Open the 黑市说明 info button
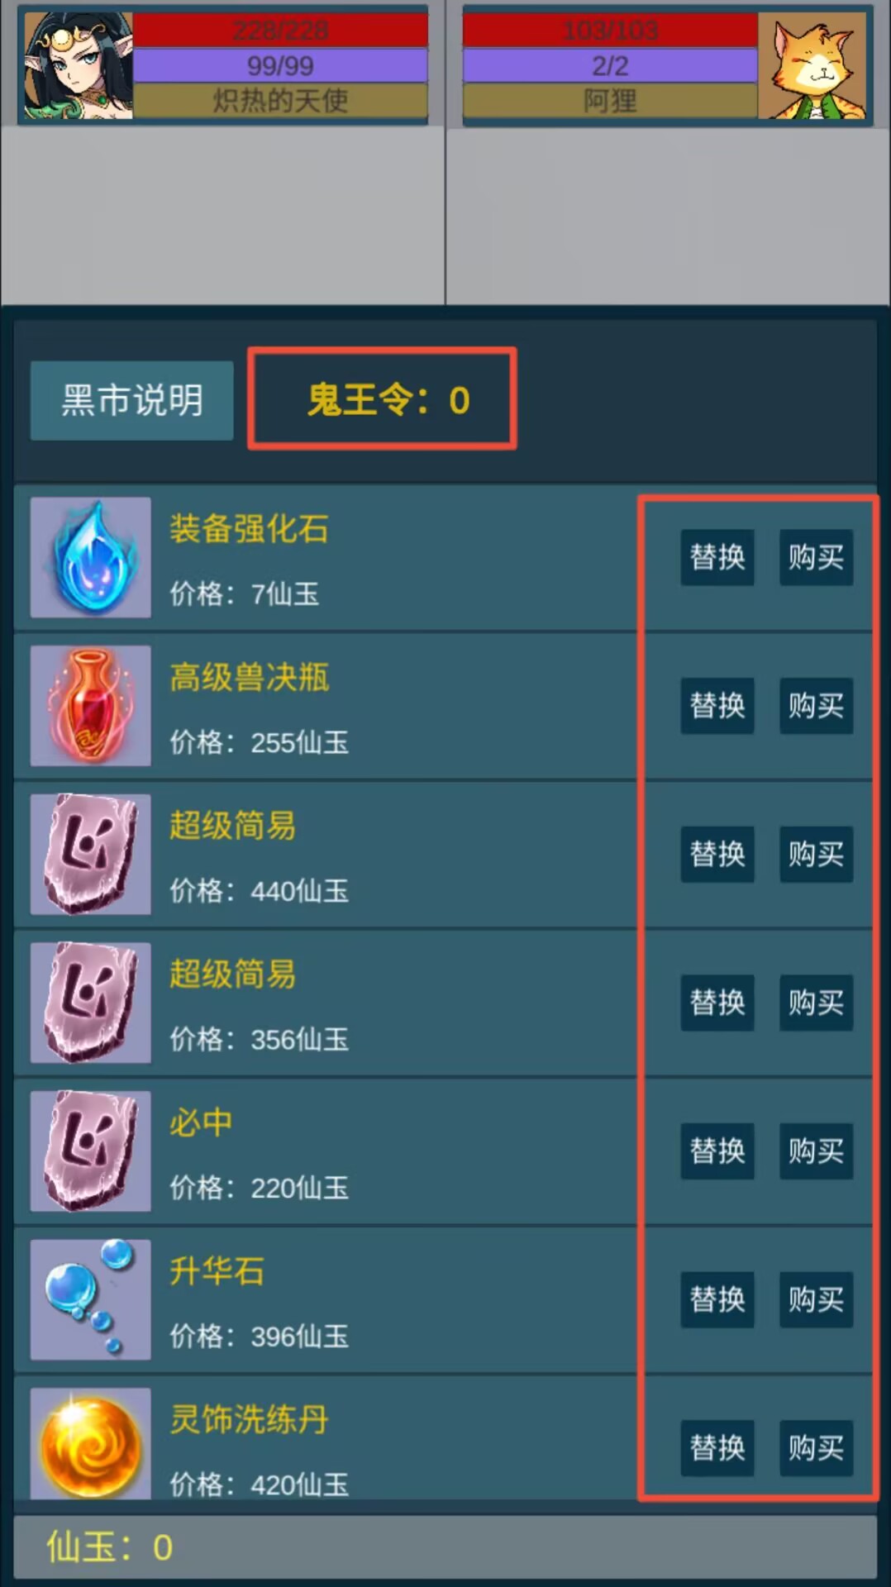Screen dimensions: 891x1587 (132, 400)
